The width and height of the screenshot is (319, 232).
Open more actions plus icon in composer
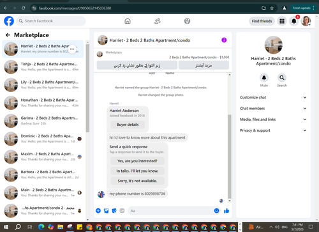[98, 211]
